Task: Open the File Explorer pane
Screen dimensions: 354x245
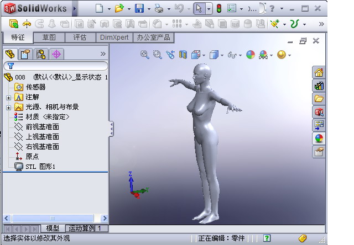Action: [319, 99]
